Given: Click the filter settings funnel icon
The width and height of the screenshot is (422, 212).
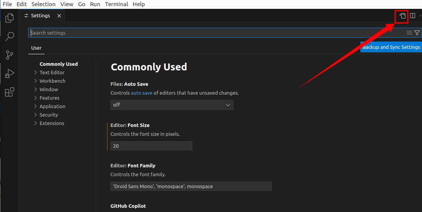Looking at the screenshot, I should click(x=417, y=33).
